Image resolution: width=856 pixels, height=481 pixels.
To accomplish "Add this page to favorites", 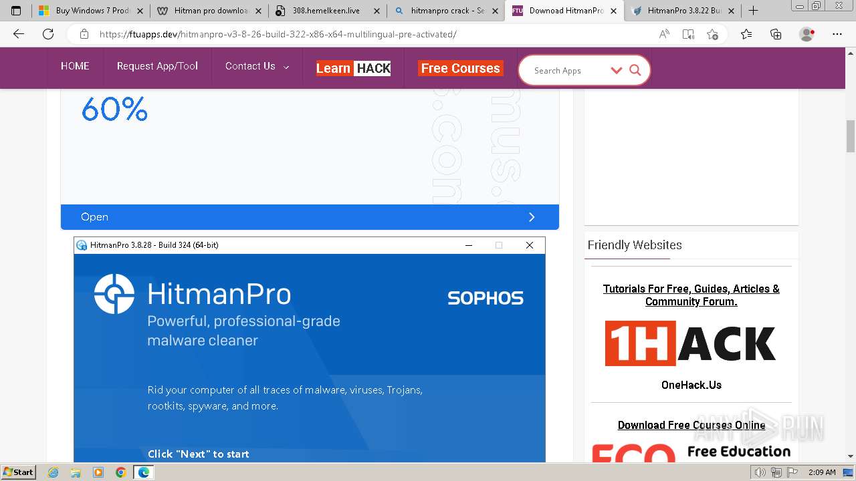I will (712, 34).
